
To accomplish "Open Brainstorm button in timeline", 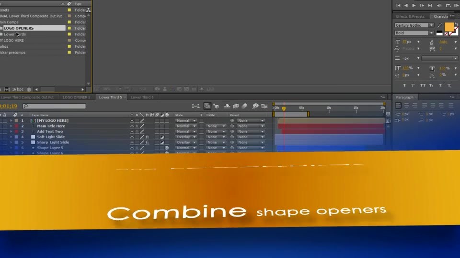I will pyautogui.click(x=255, y=106).
